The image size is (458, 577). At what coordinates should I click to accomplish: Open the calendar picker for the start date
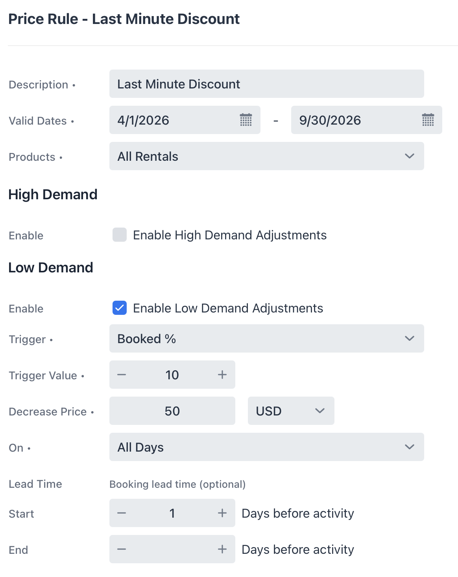[x=245, y=120]
